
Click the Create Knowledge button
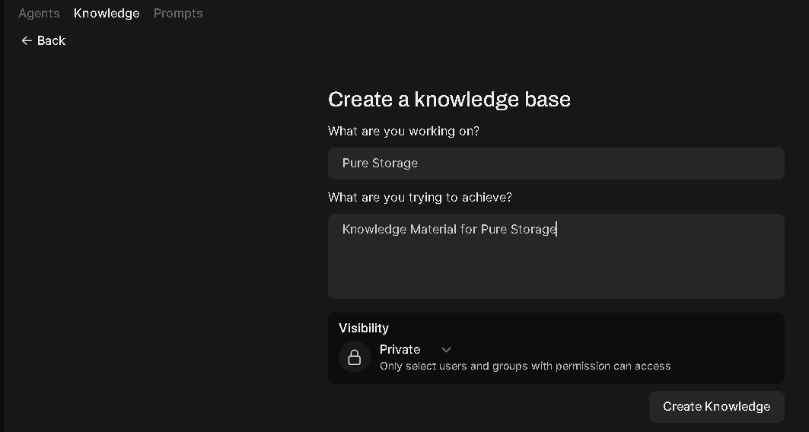pos(717,407)
